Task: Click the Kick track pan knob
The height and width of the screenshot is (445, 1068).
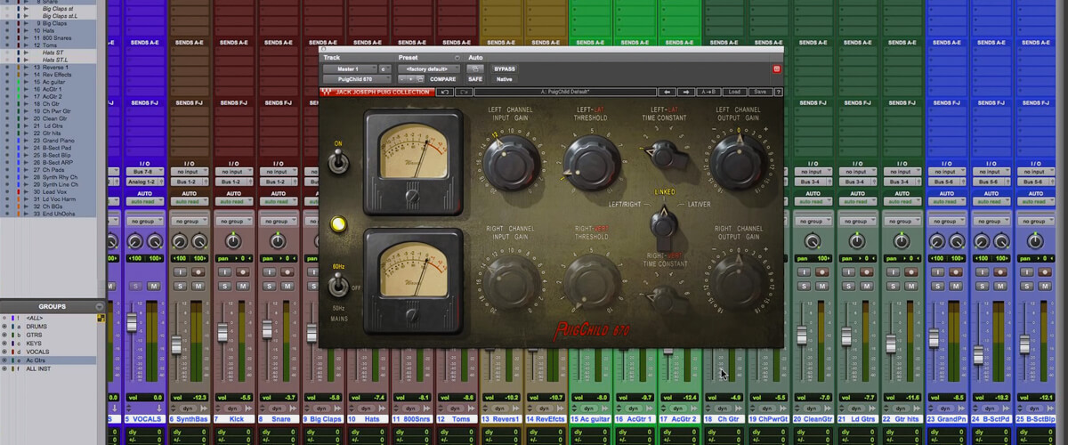Action: [x=232, y=241]
